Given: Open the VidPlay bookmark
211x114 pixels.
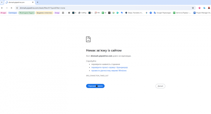Looking at the screenshot, I should (x=82, y=13).
